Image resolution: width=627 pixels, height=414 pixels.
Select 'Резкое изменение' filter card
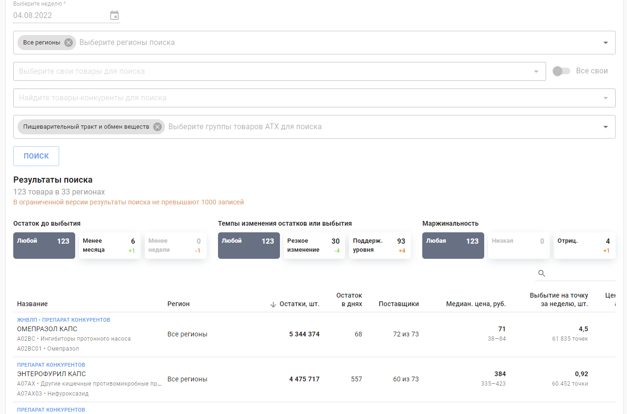pyautogui.click(x=314, y=246)
